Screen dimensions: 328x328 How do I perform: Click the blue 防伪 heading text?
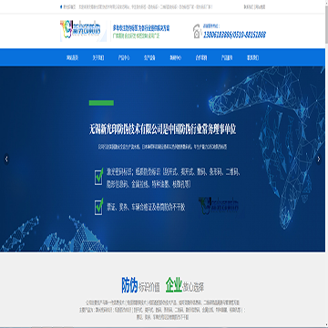(129, 285)
